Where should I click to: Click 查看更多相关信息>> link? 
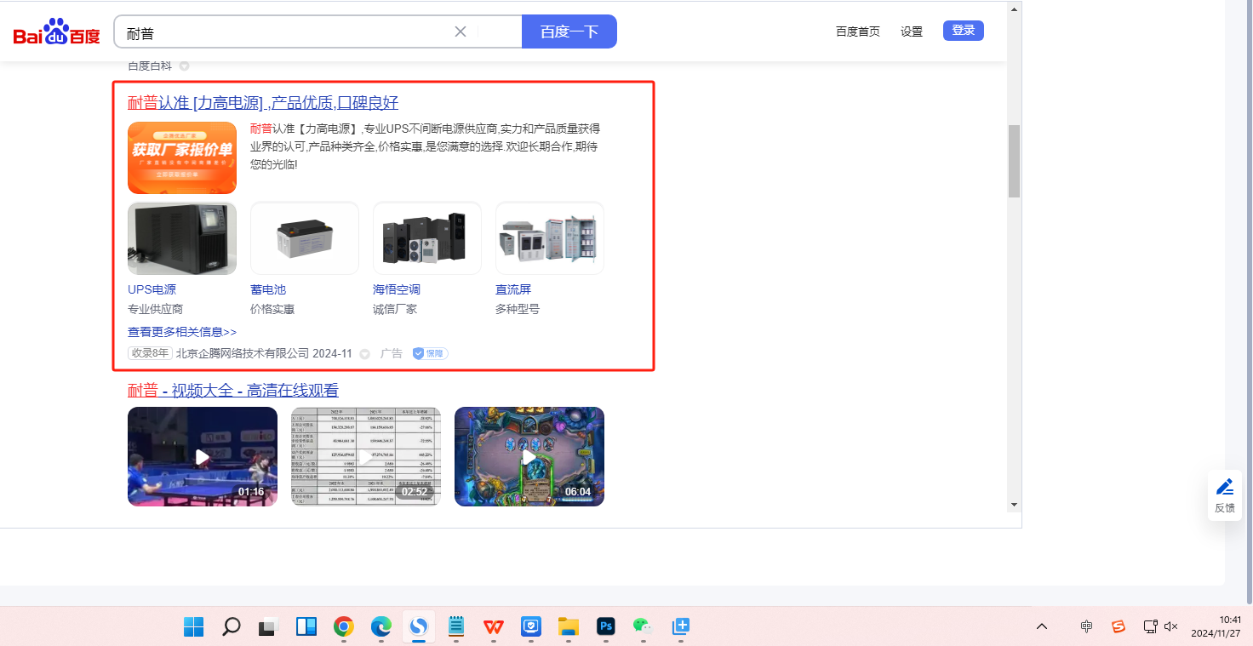click(x=182, y=332)
